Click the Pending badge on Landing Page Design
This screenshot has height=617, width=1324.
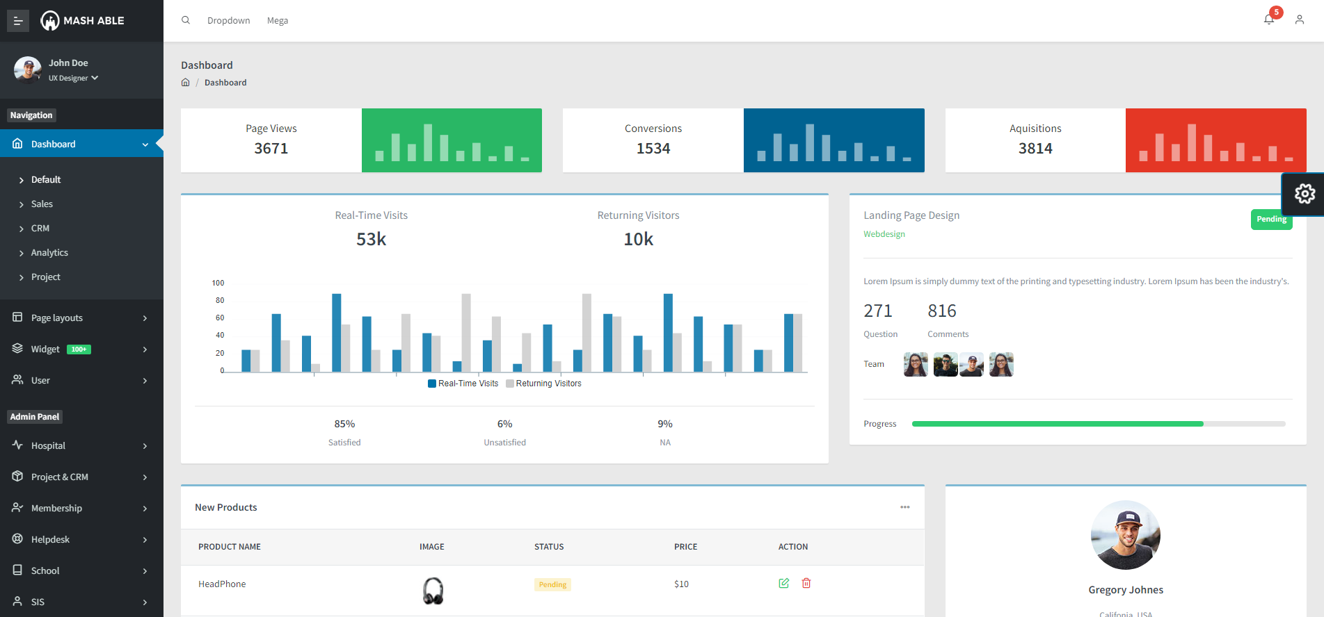(1271, 220)
